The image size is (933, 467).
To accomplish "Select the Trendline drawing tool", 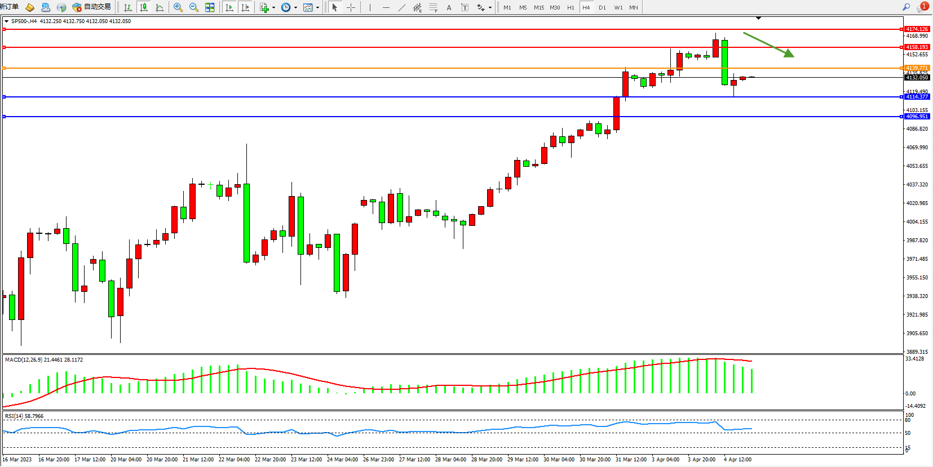I will pyautogui.click(x=401, y=7).
